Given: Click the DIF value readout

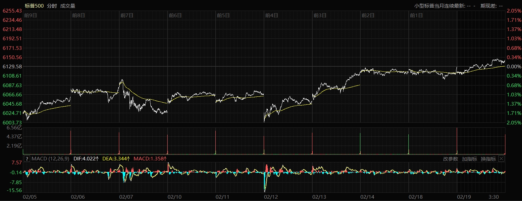Looking at the screenshot, I should (x=86, y=159).
